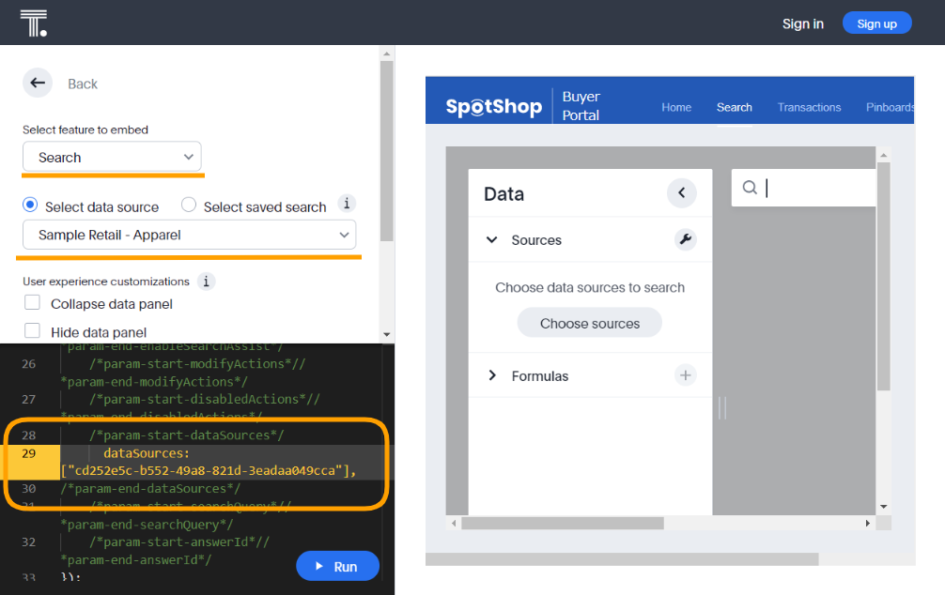Viewport: 945px width, 595px height.
Task: Open Sources settings via the wrench icon
Action: pyautogui.click(x=686, y=239)
